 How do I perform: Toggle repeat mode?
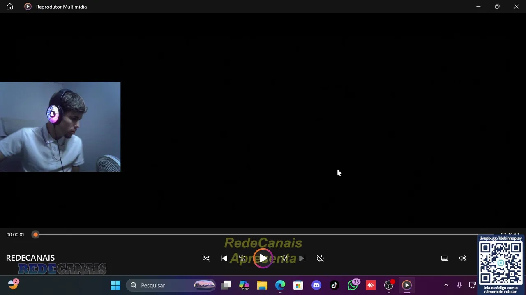[320, 259]
